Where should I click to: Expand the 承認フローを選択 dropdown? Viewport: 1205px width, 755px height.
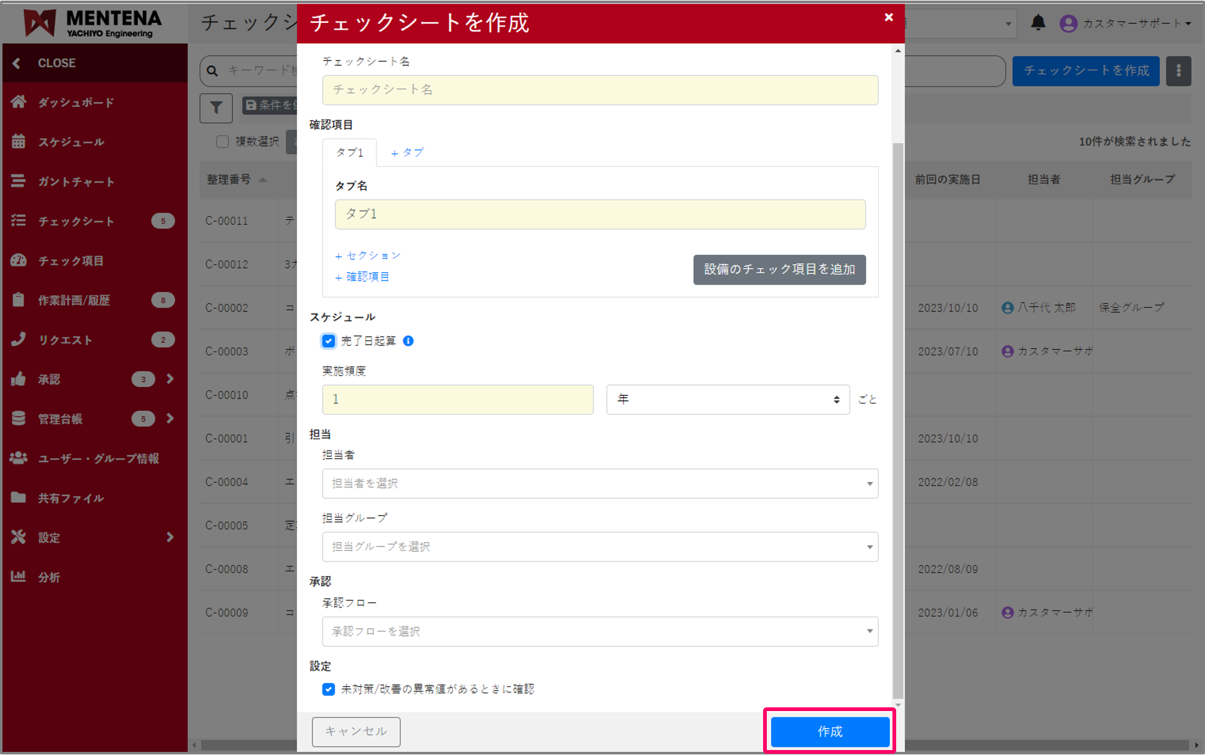[x=600, y=631]
